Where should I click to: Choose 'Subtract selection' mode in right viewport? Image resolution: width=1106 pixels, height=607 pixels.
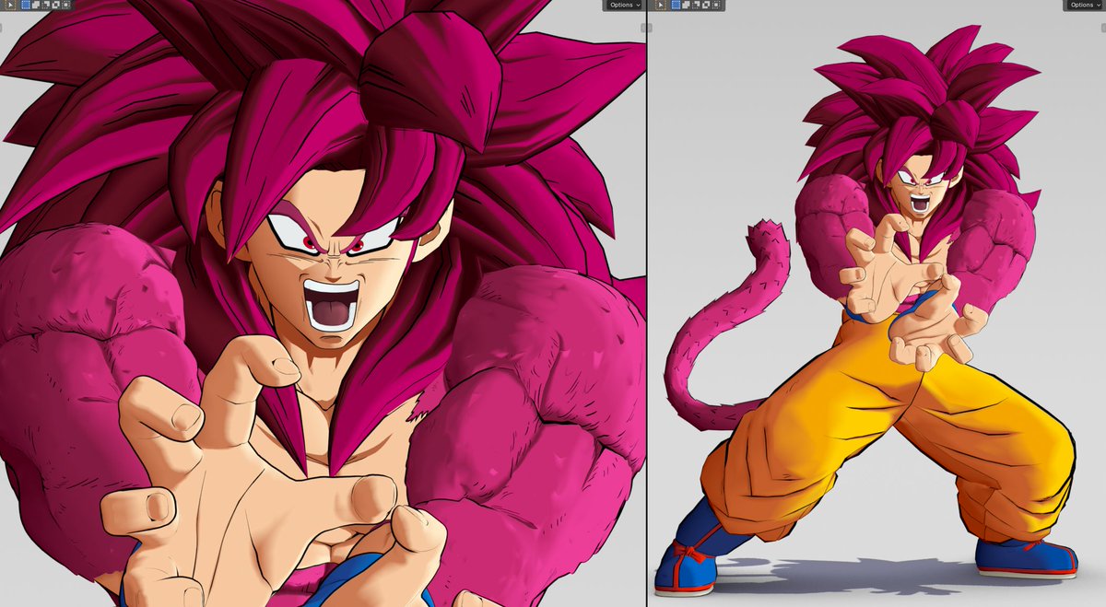point(696,5)
